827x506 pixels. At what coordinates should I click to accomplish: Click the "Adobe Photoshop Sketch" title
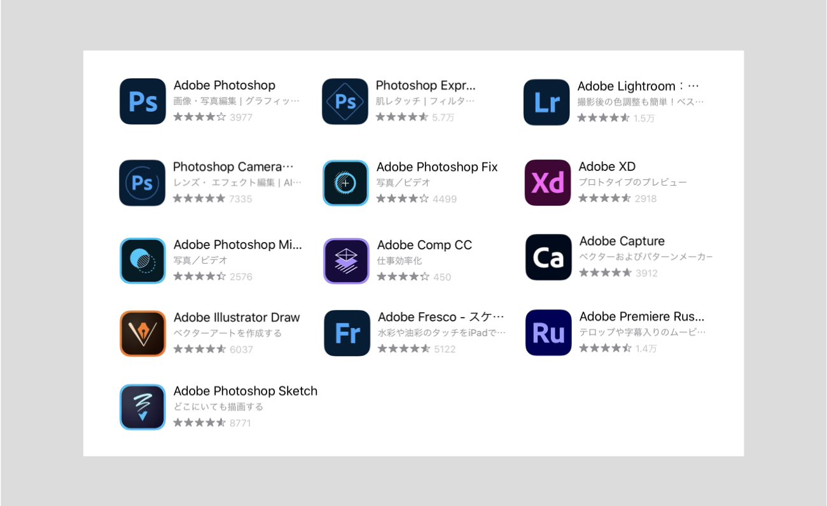(246, 391)
